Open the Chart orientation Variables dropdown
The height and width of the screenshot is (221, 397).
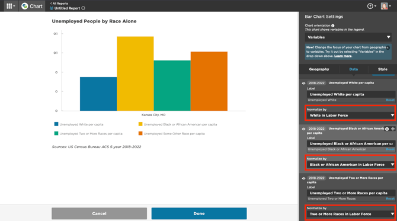click(x=348, y=37)
